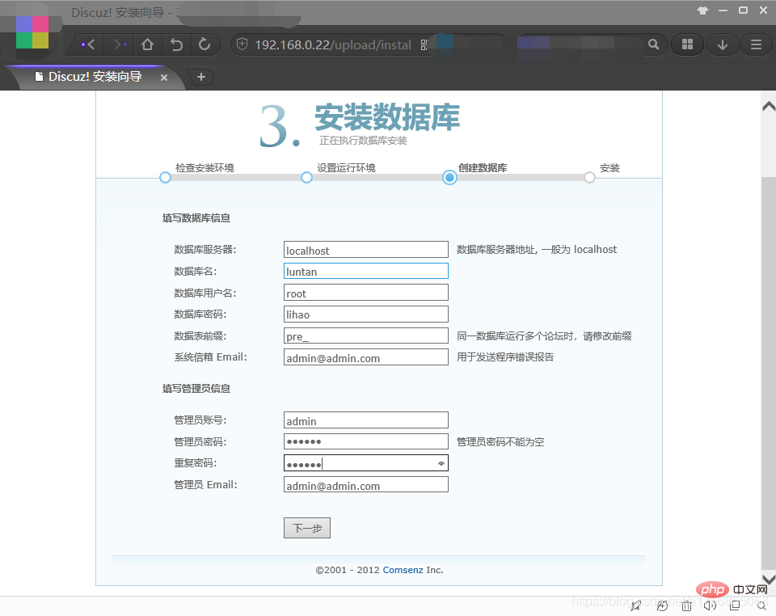The height and width of the screenshot is (616, 776).
Task: Click the 重复密码: label
Action: click(196, 463)
